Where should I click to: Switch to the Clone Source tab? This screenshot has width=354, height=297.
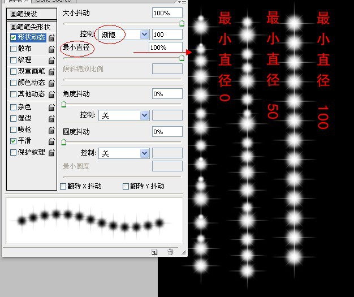pyautogui.click(x=53, y=1)
